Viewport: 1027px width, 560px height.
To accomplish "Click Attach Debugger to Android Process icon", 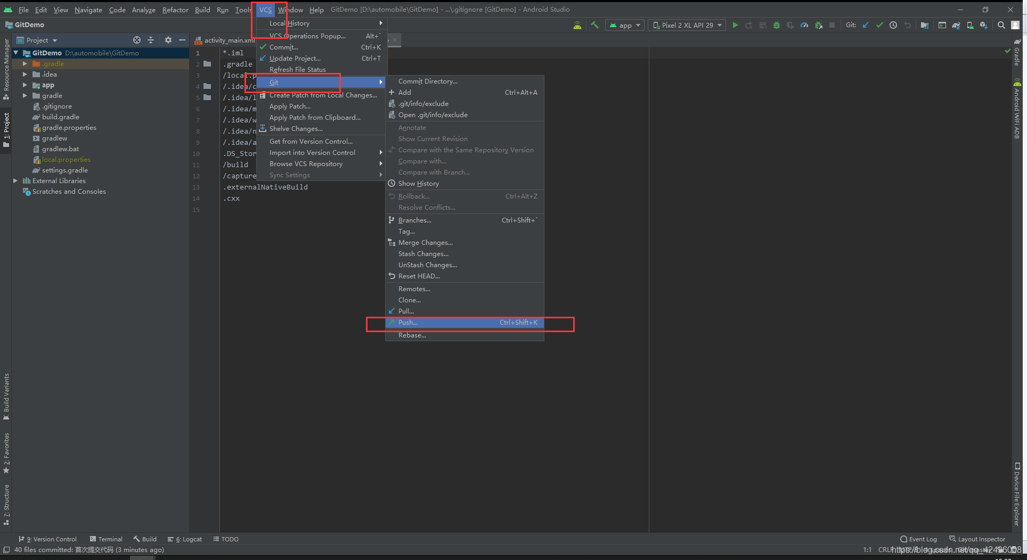I will pos(818,25).
